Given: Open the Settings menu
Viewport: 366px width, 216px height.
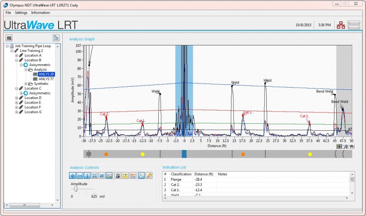Looking at the screenshot, I should click(x=21, y=12).
